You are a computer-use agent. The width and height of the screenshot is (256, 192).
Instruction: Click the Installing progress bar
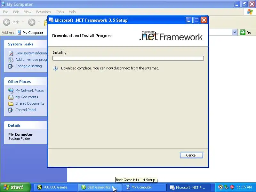click(x=128, y=58)
